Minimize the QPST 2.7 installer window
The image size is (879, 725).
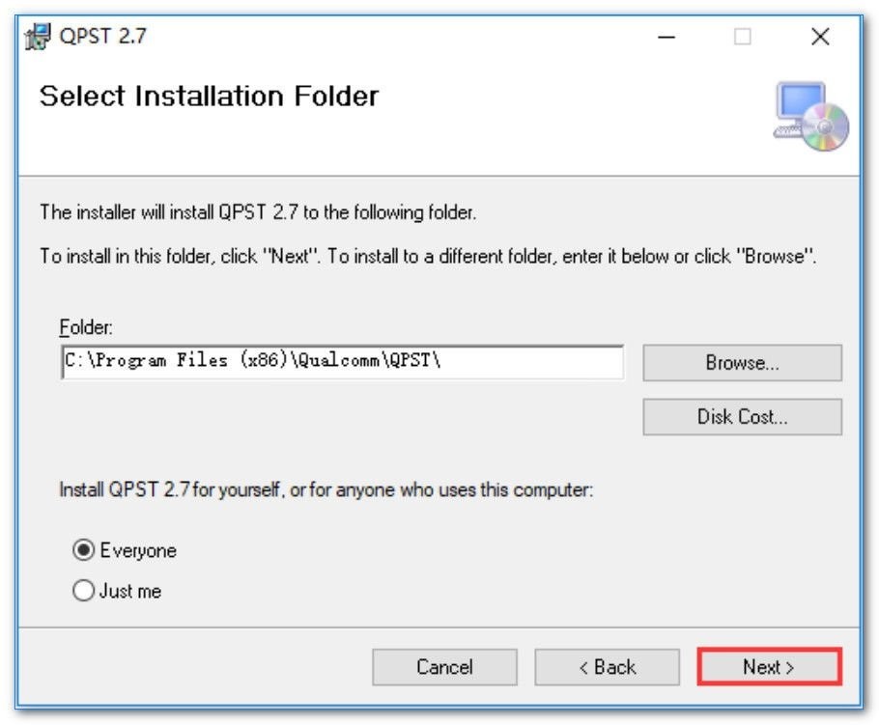666,37
